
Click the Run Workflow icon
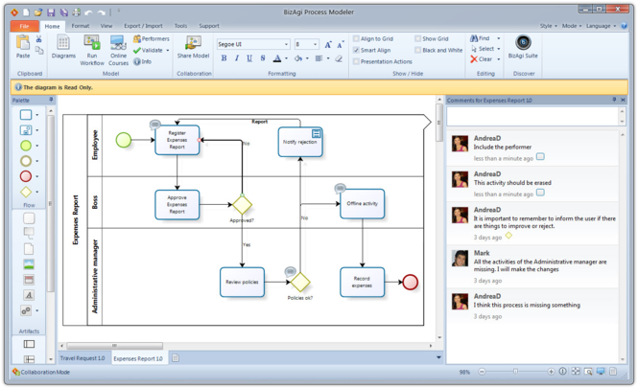click(92, 47)
